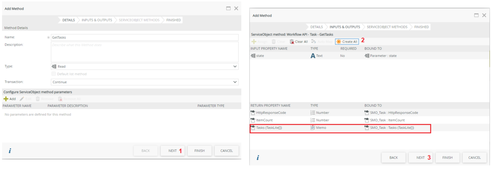Click the Clear All icon
The width and height of the screenshot is (494, 170).
292,42
